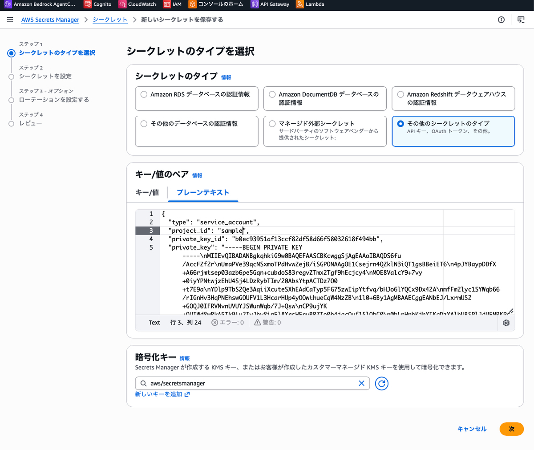Click the "project_id": "sample" line
Image resolution: width=534 pixels, height=450 pixels.
pyautogui.click(x=209, y=231)
